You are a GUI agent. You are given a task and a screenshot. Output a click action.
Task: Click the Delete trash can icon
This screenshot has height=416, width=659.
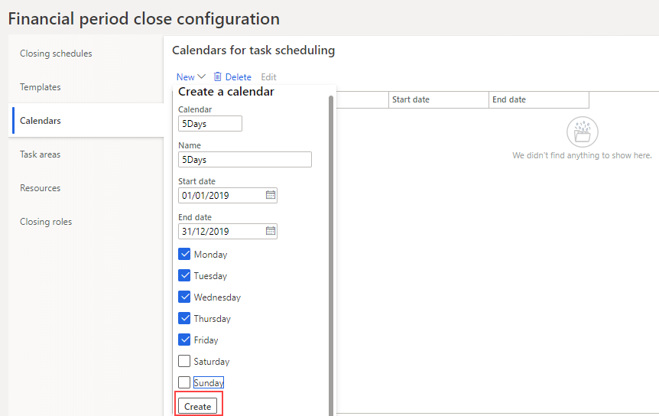point(218,76)
